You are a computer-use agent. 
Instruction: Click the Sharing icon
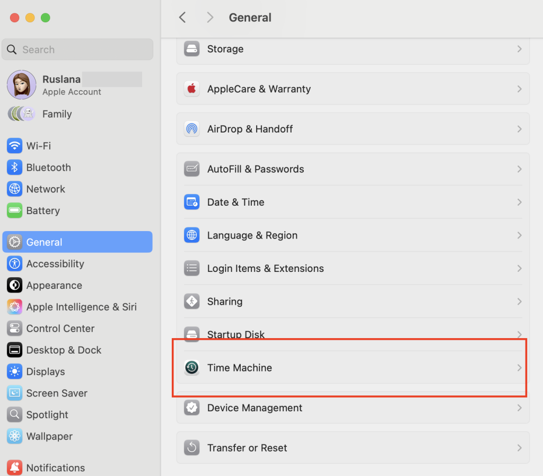[x=191, y=302]
